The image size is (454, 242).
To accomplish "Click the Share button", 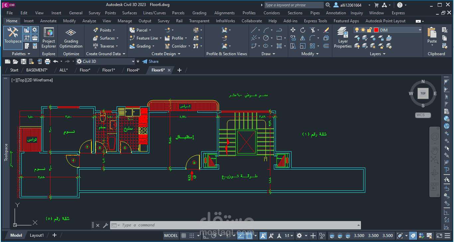I will click(x=151, y=61).
